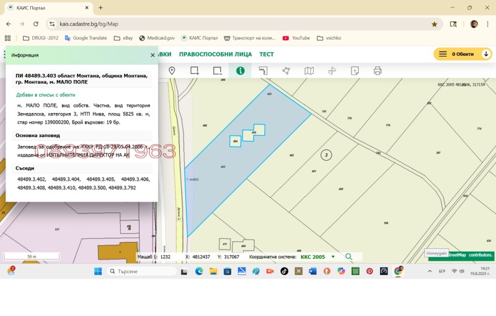Open the KKC 2005 coordinate system dropdown

tap(333, 256)
